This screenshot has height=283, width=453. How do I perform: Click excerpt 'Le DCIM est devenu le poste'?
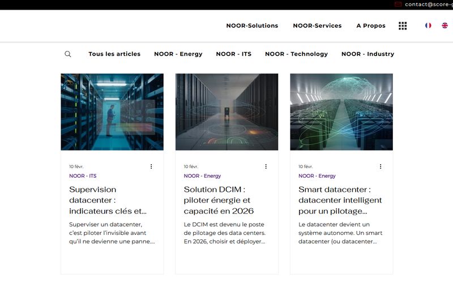[224, 233]
